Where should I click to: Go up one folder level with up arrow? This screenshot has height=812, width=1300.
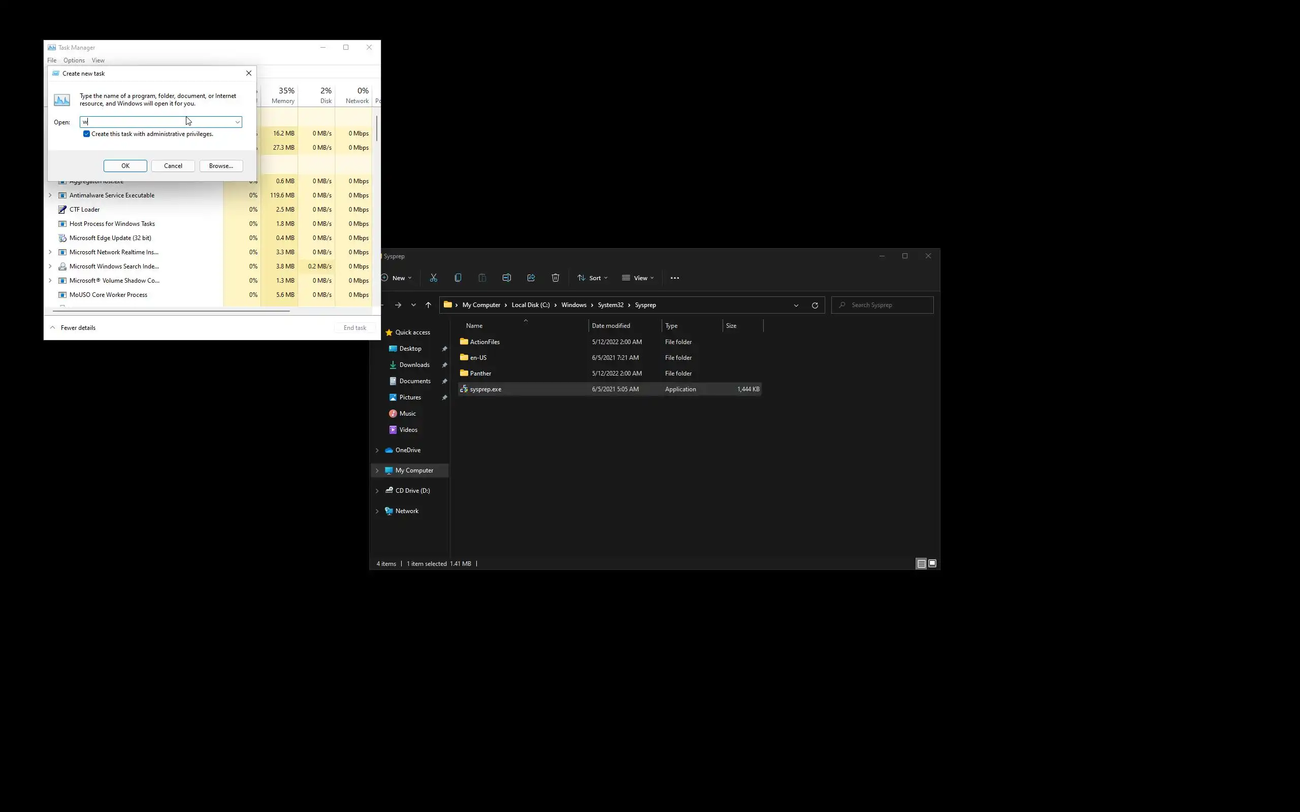coord(428,305)
